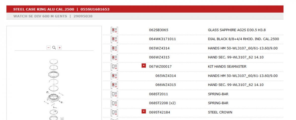Click header title STEEL CASE RING ALU CAL.2500

click(x=44, y=9)
